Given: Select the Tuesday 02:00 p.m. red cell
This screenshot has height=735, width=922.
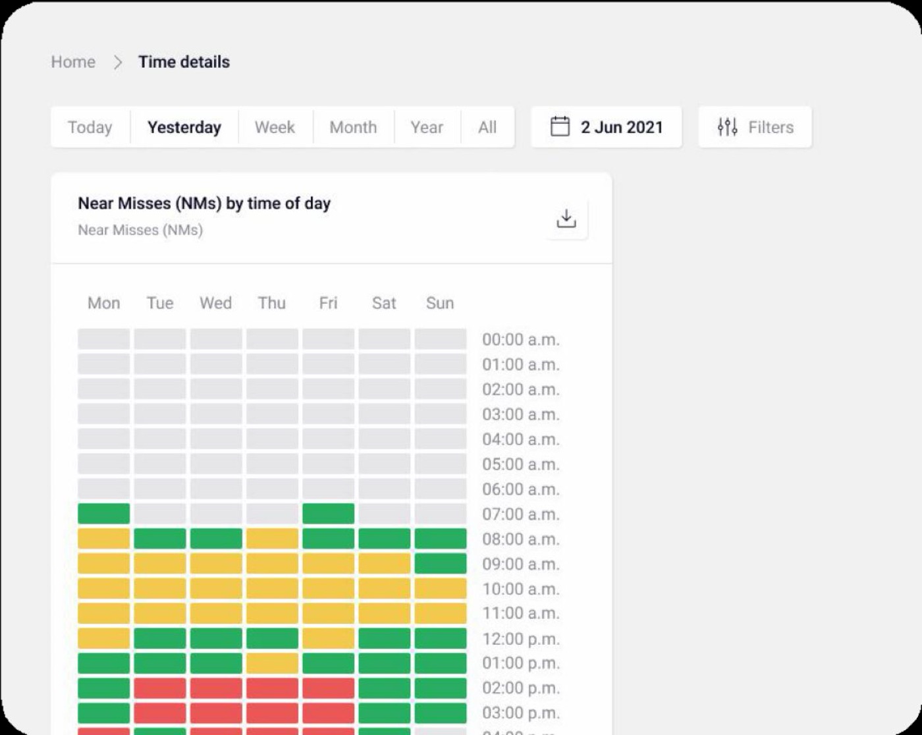Looking at the screenshot, I should pyautogui.click(x=160, y=688).
